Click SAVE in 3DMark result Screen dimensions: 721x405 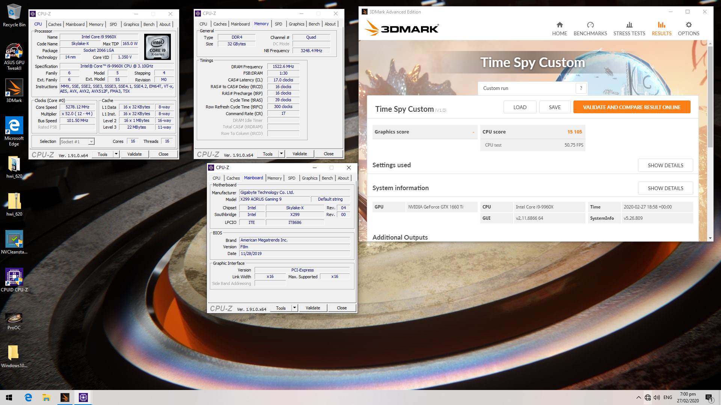pyautogui.click(x=555, y=107)
